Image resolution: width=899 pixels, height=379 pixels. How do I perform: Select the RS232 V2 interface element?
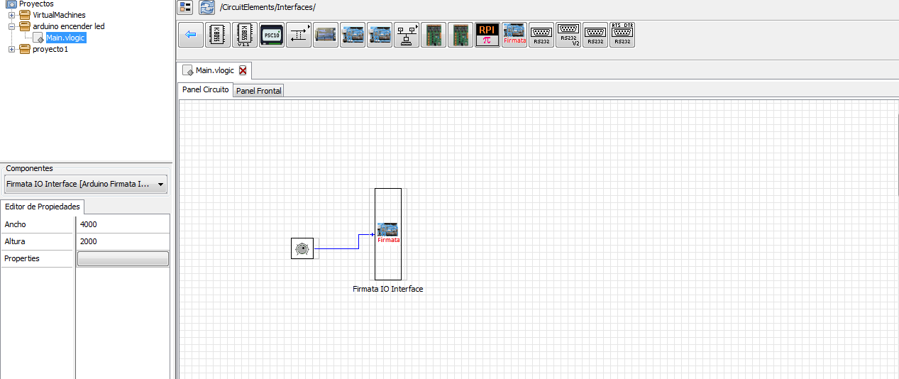pyautogui.click(x=568, y=35)
